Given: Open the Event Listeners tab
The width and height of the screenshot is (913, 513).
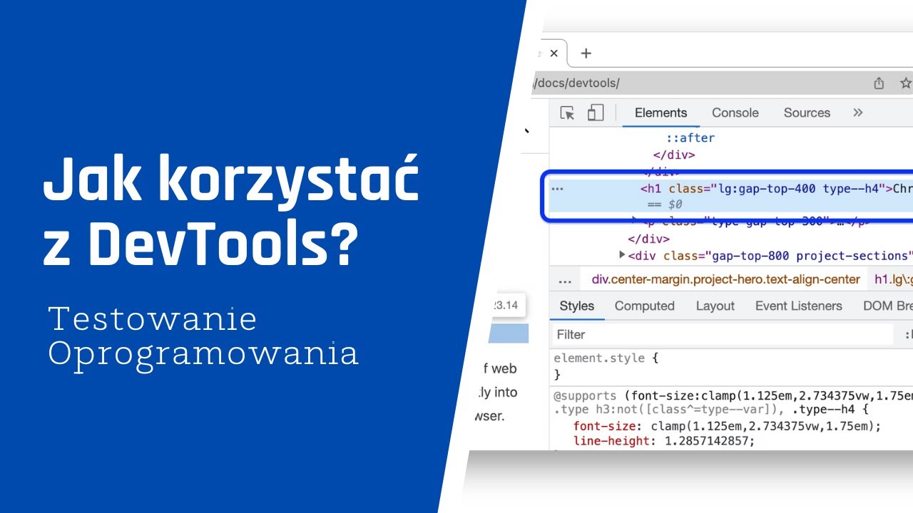Looking at the screenshot, I should tap(799, 306).
